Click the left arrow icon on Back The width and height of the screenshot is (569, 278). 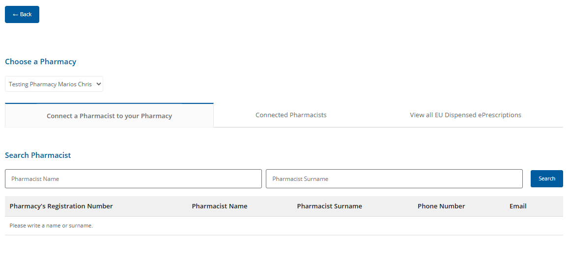point(15,15)
